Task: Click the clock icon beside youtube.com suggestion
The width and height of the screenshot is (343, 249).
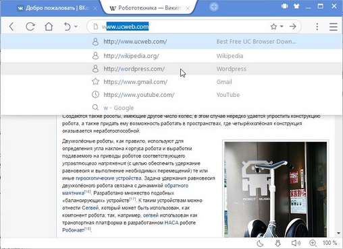Action: pos(95,94)
